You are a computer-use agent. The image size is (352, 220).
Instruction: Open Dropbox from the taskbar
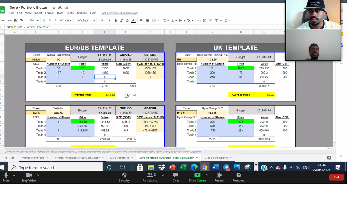coord(161,167)
